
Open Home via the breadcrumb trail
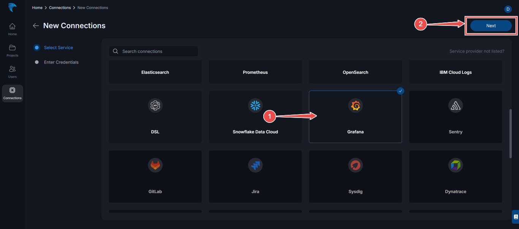point(37,7)
